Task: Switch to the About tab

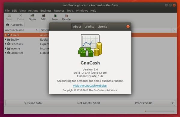Action: [77, 27]
